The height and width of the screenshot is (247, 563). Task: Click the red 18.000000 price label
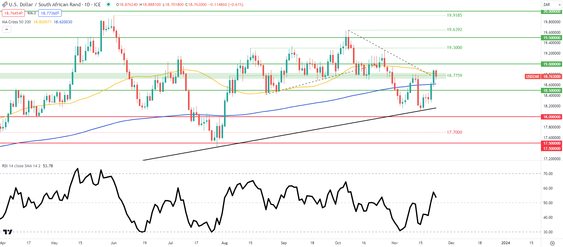[x=552, y=117]
